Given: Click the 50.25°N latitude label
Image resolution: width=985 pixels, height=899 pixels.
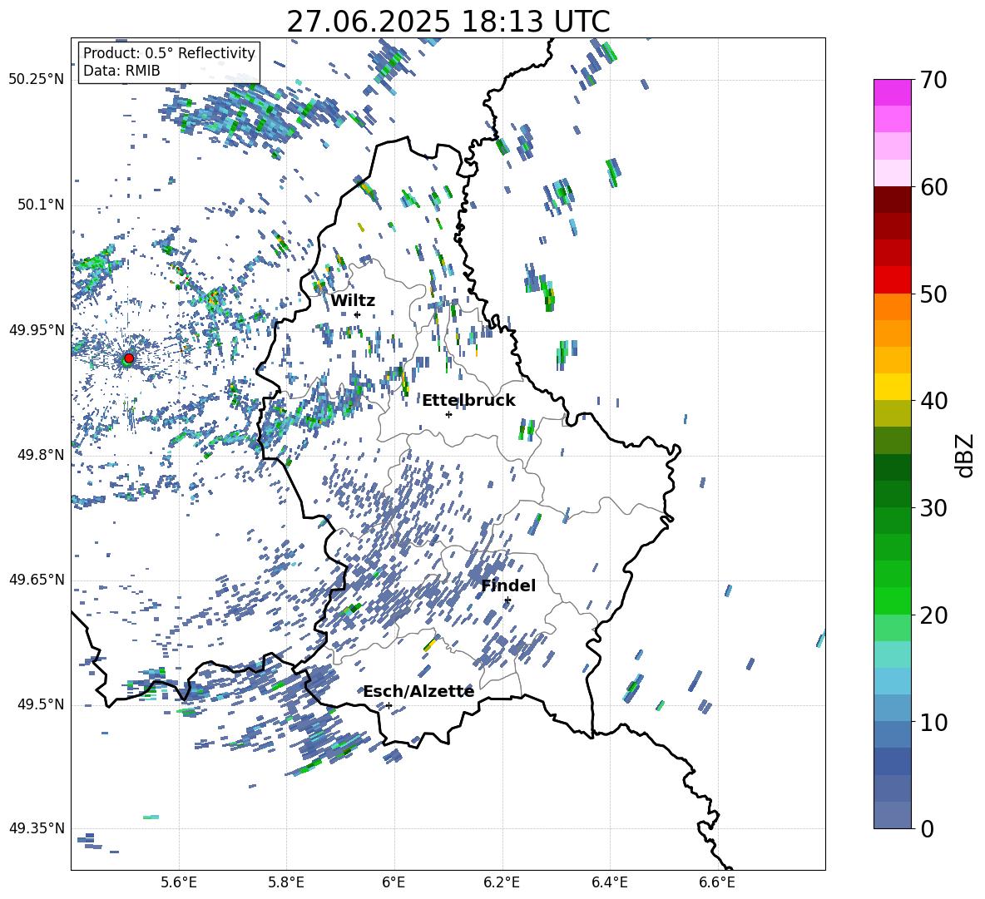Looking at the screenshot, I should pyautogui.click(x=37, y=80).
